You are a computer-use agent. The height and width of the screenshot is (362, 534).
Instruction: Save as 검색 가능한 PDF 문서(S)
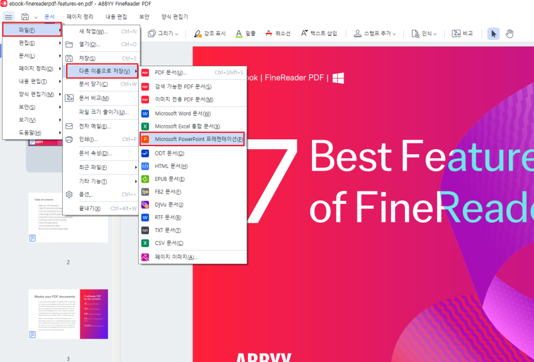point(193,87)
